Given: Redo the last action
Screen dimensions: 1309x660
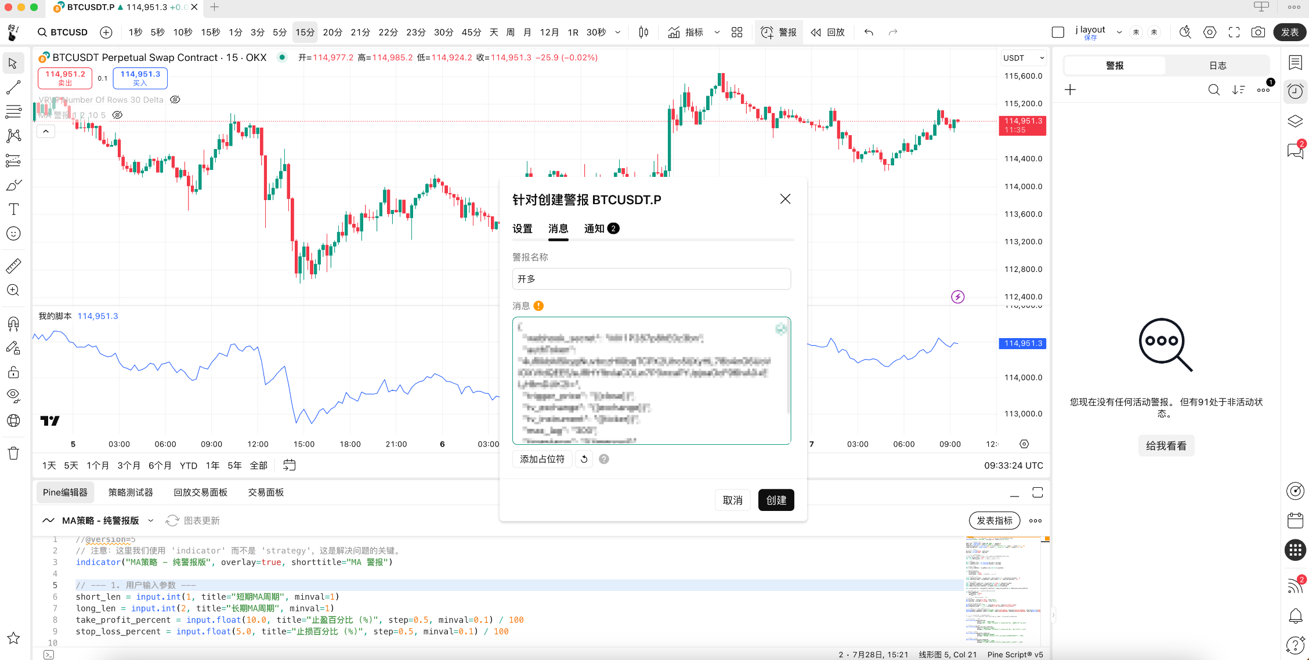Looking at the screenshot, I should click(x=893, y=32).
